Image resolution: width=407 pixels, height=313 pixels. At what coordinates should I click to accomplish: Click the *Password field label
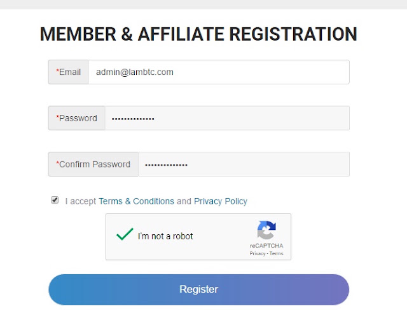point(77,118)
